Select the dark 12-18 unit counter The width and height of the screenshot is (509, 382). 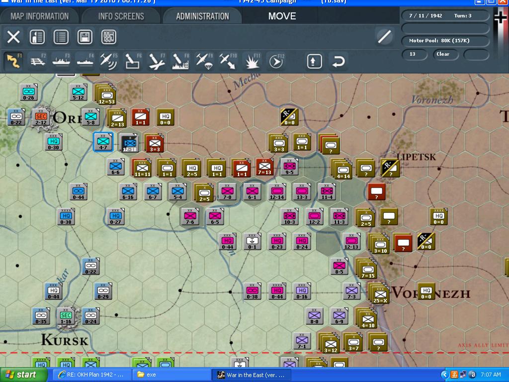pos(129,143)
